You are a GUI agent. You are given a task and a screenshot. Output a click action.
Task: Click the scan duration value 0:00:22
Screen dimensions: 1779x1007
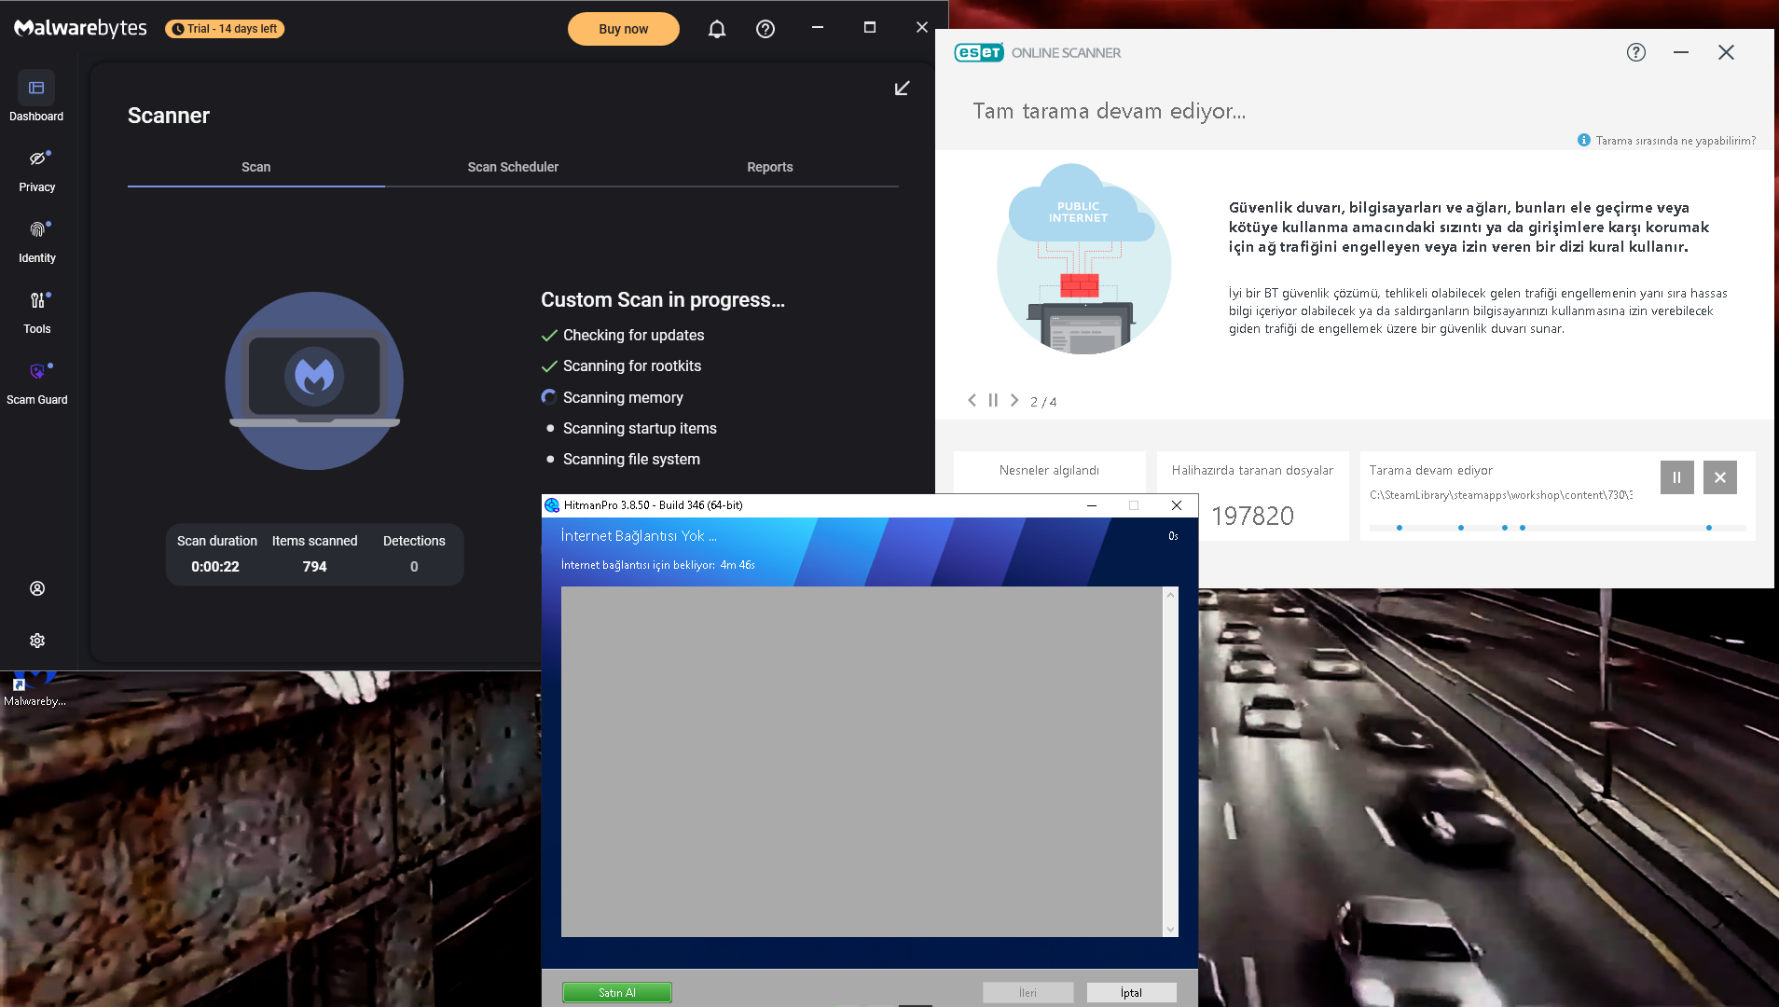pos(215,567)
